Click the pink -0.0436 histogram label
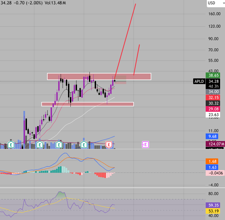This screenshot has width=225, height=220. 215,173
